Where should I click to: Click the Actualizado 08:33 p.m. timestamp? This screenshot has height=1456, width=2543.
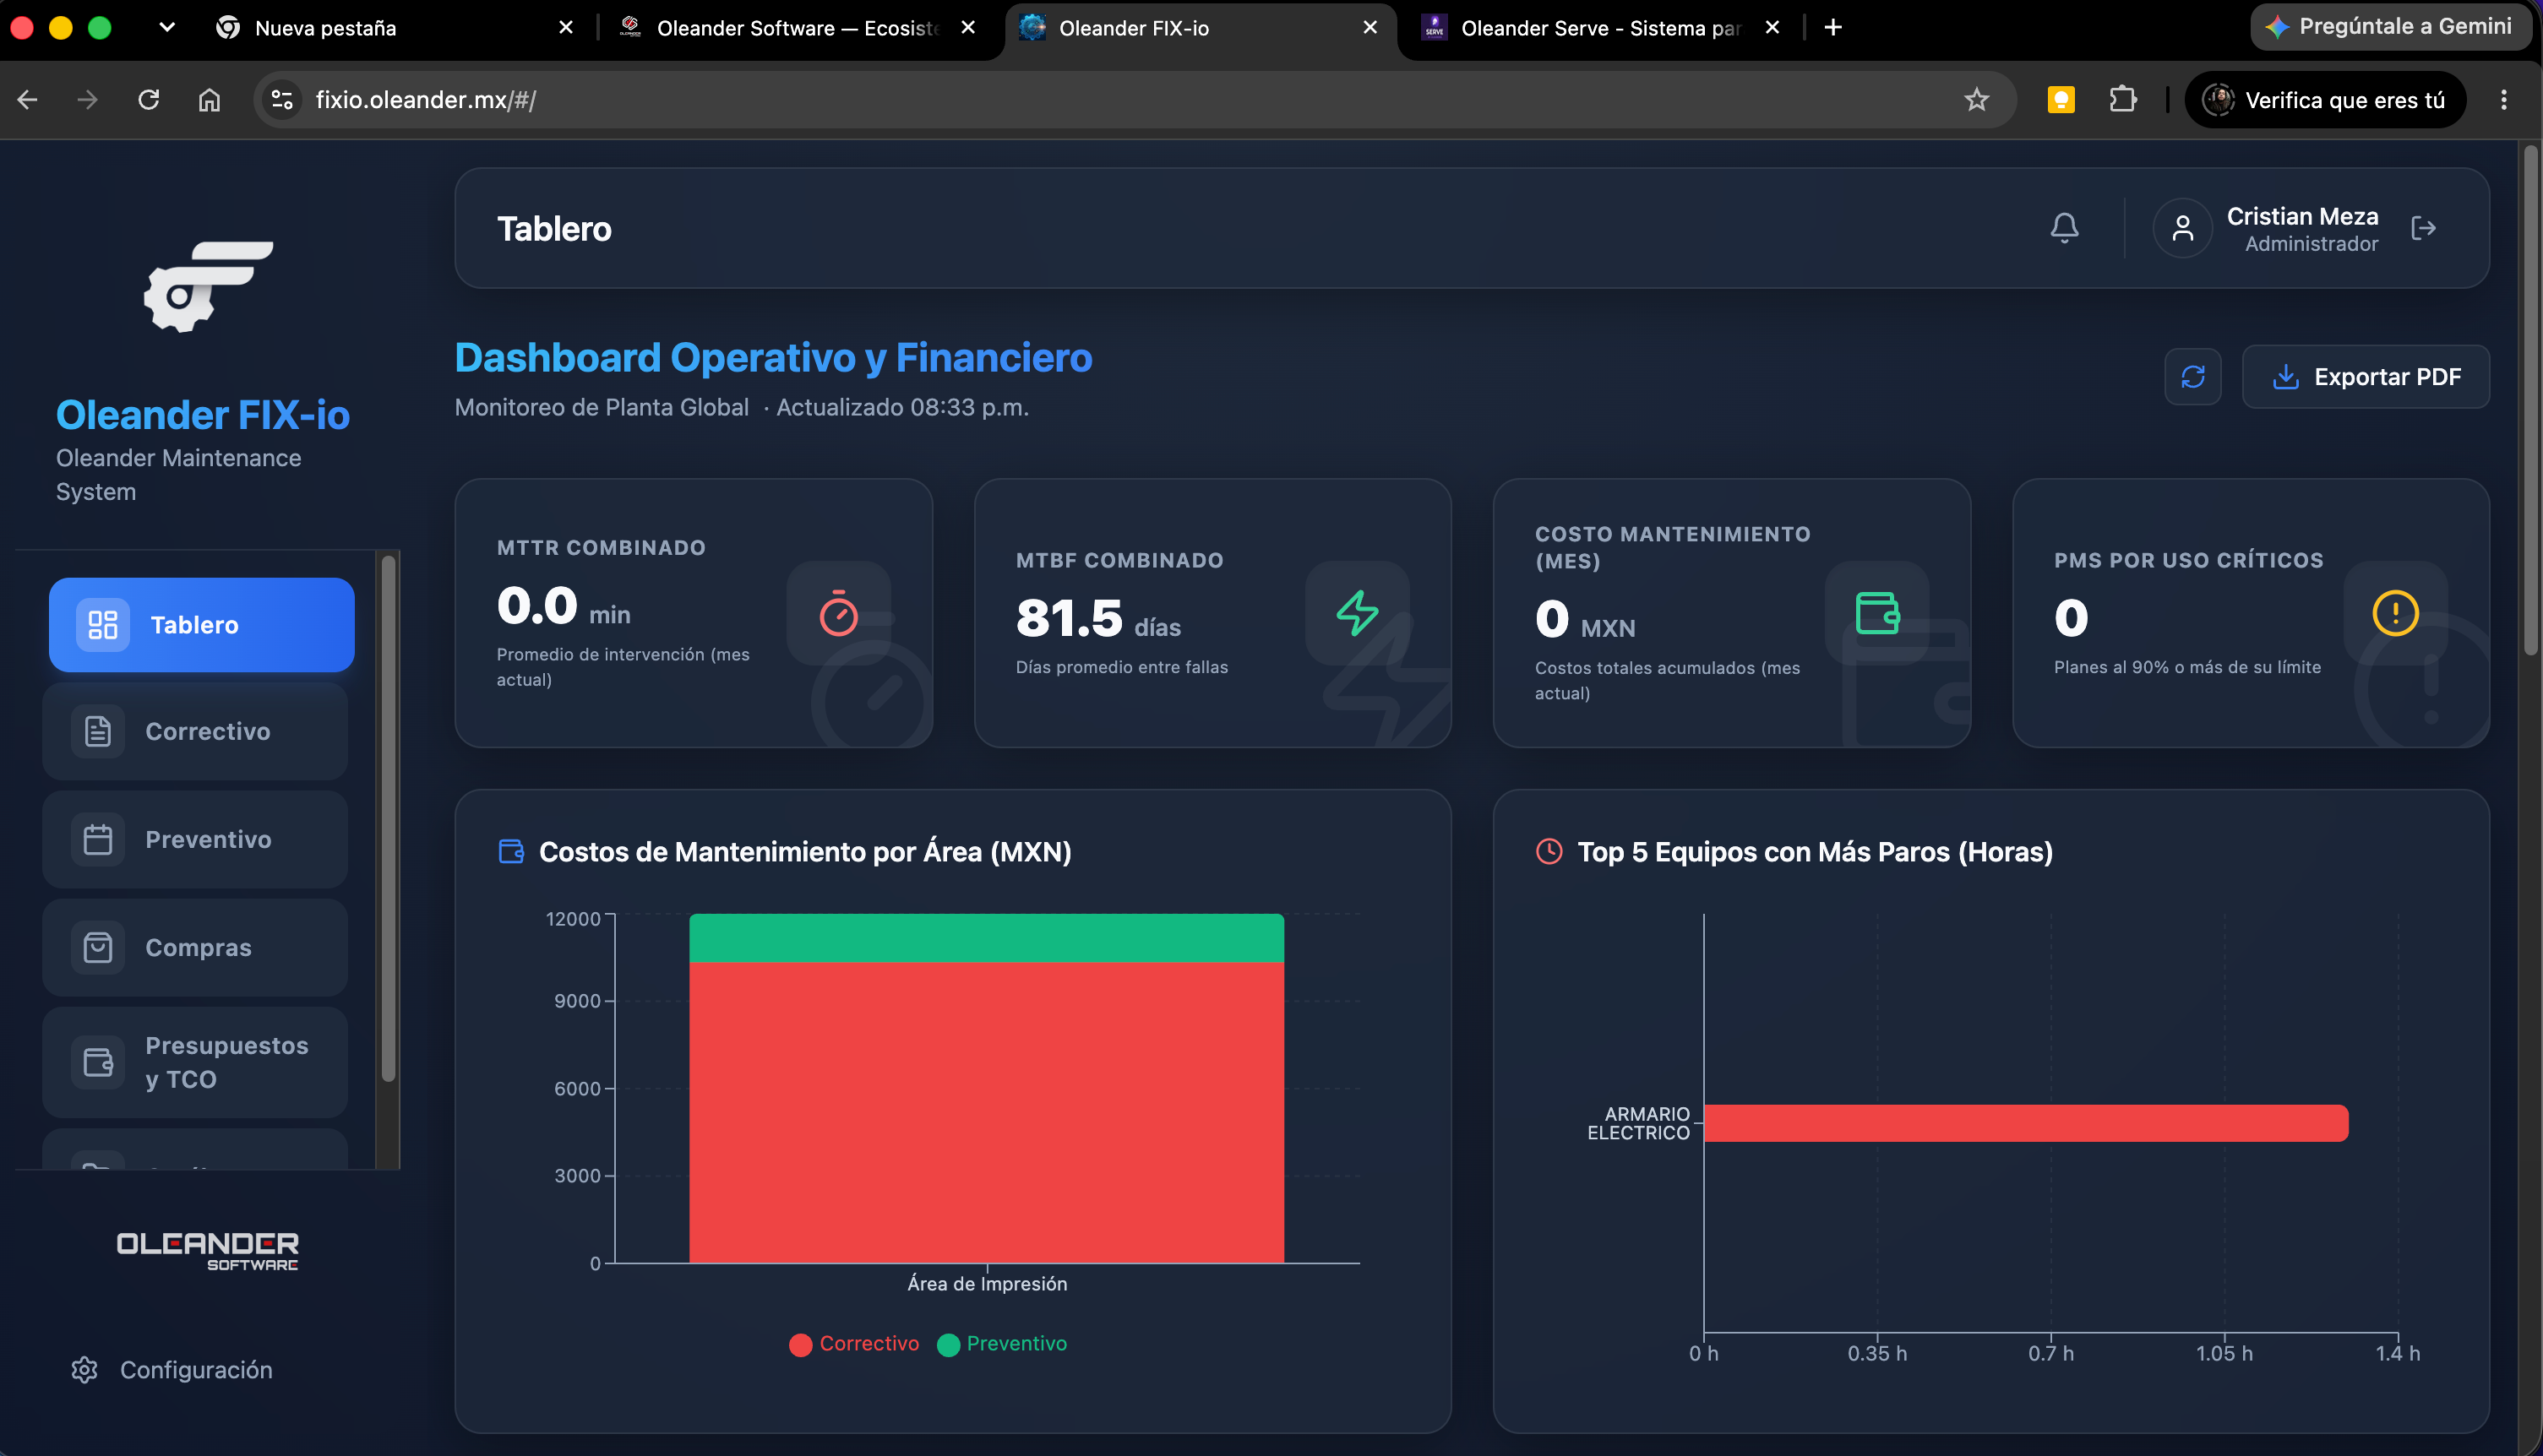(902, 407)
